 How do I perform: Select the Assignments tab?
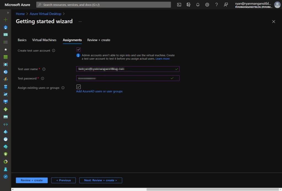click(72, 40)
